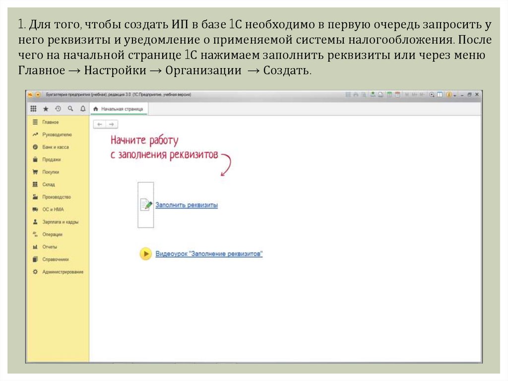Click the yellow video play button

[145, 254]
